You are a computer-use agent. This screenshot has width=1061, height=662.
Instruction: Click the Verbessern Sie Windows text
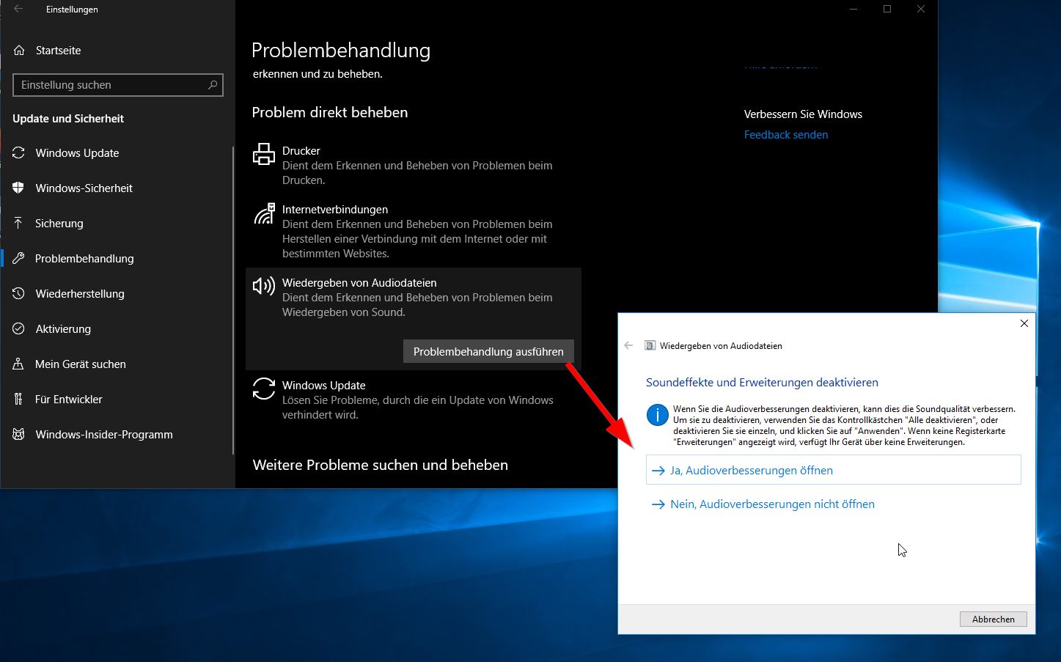pyautogui.click(x=803, y=114)
